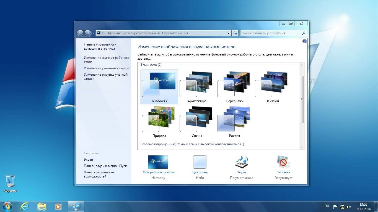Click the Персонализация breadcrumb
Viewport: 378px width, 212px height.
click(x=175, y=33)
